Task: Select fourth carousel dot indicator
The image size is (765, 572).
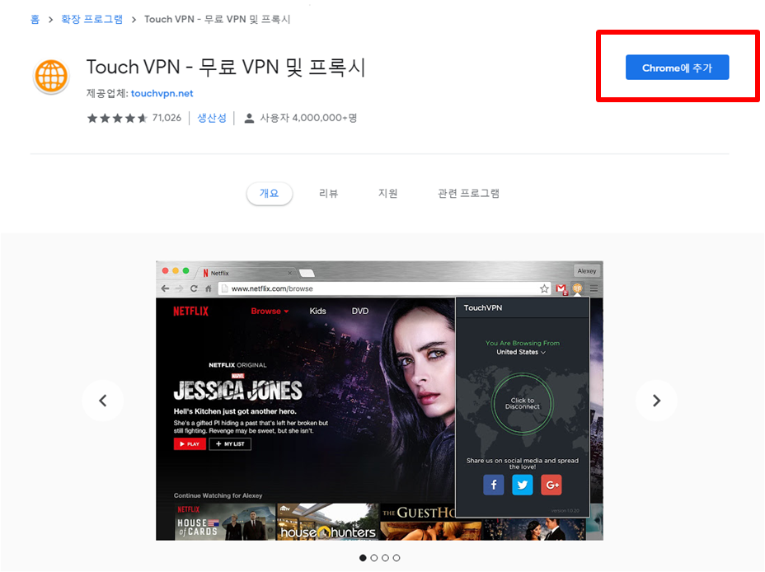Action: (397, 558)
